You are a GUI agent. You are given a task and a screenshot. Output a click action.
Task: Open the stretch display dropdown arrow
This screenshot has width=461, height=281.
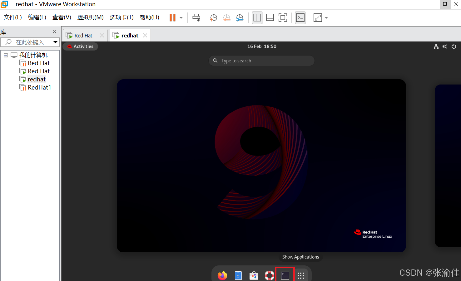(326, 18)
